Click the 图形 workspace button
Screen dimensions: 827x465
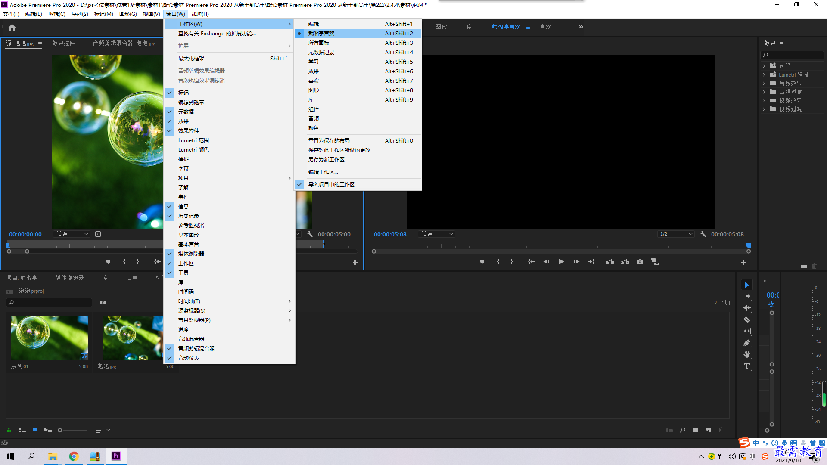click(441, 27)
